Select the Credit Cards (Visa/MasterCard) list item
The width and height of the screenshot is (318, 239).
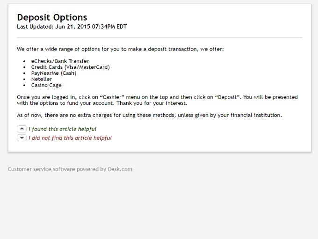point(70,67)
